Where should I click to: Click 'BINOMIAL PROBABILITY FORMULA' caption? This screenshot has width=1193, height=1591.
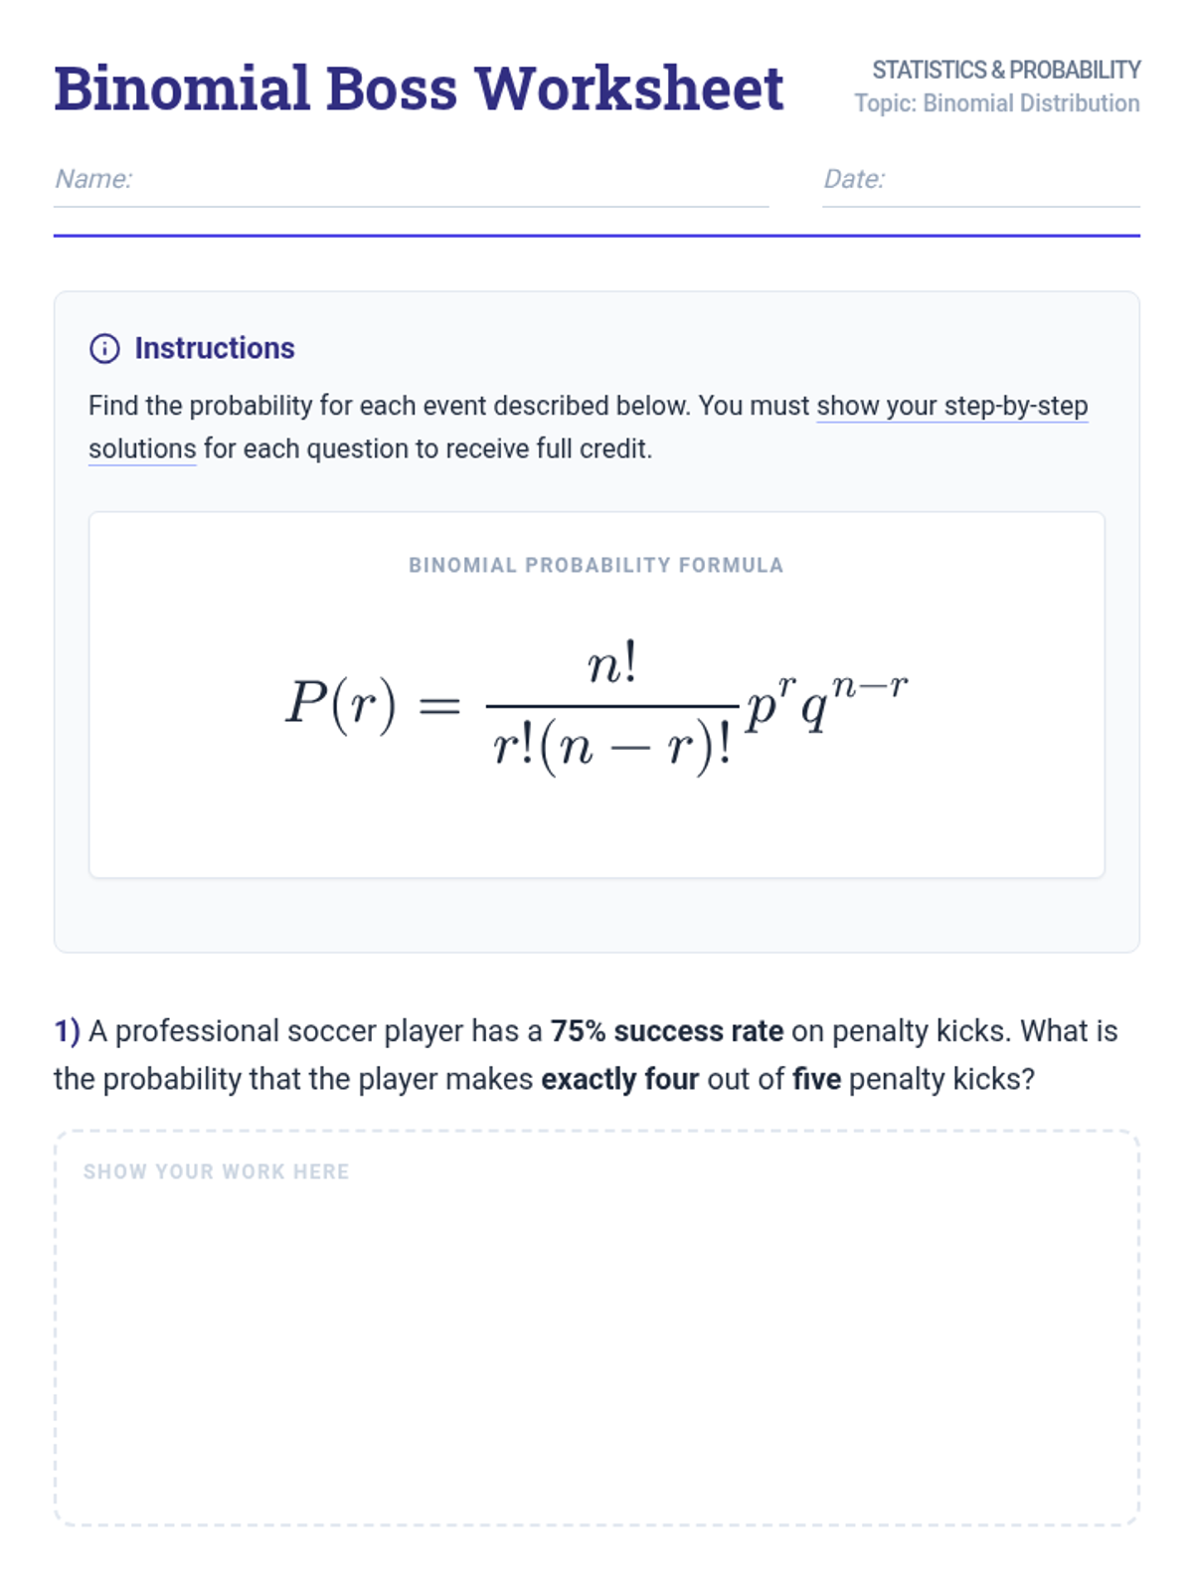pos(596,565)
